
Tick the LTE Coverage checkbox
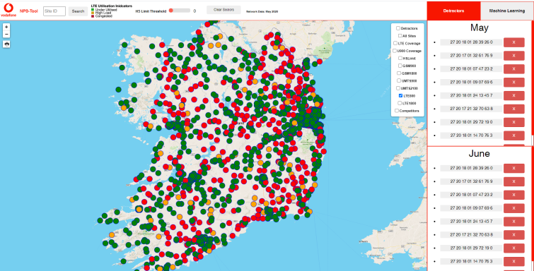pos(395,43)
